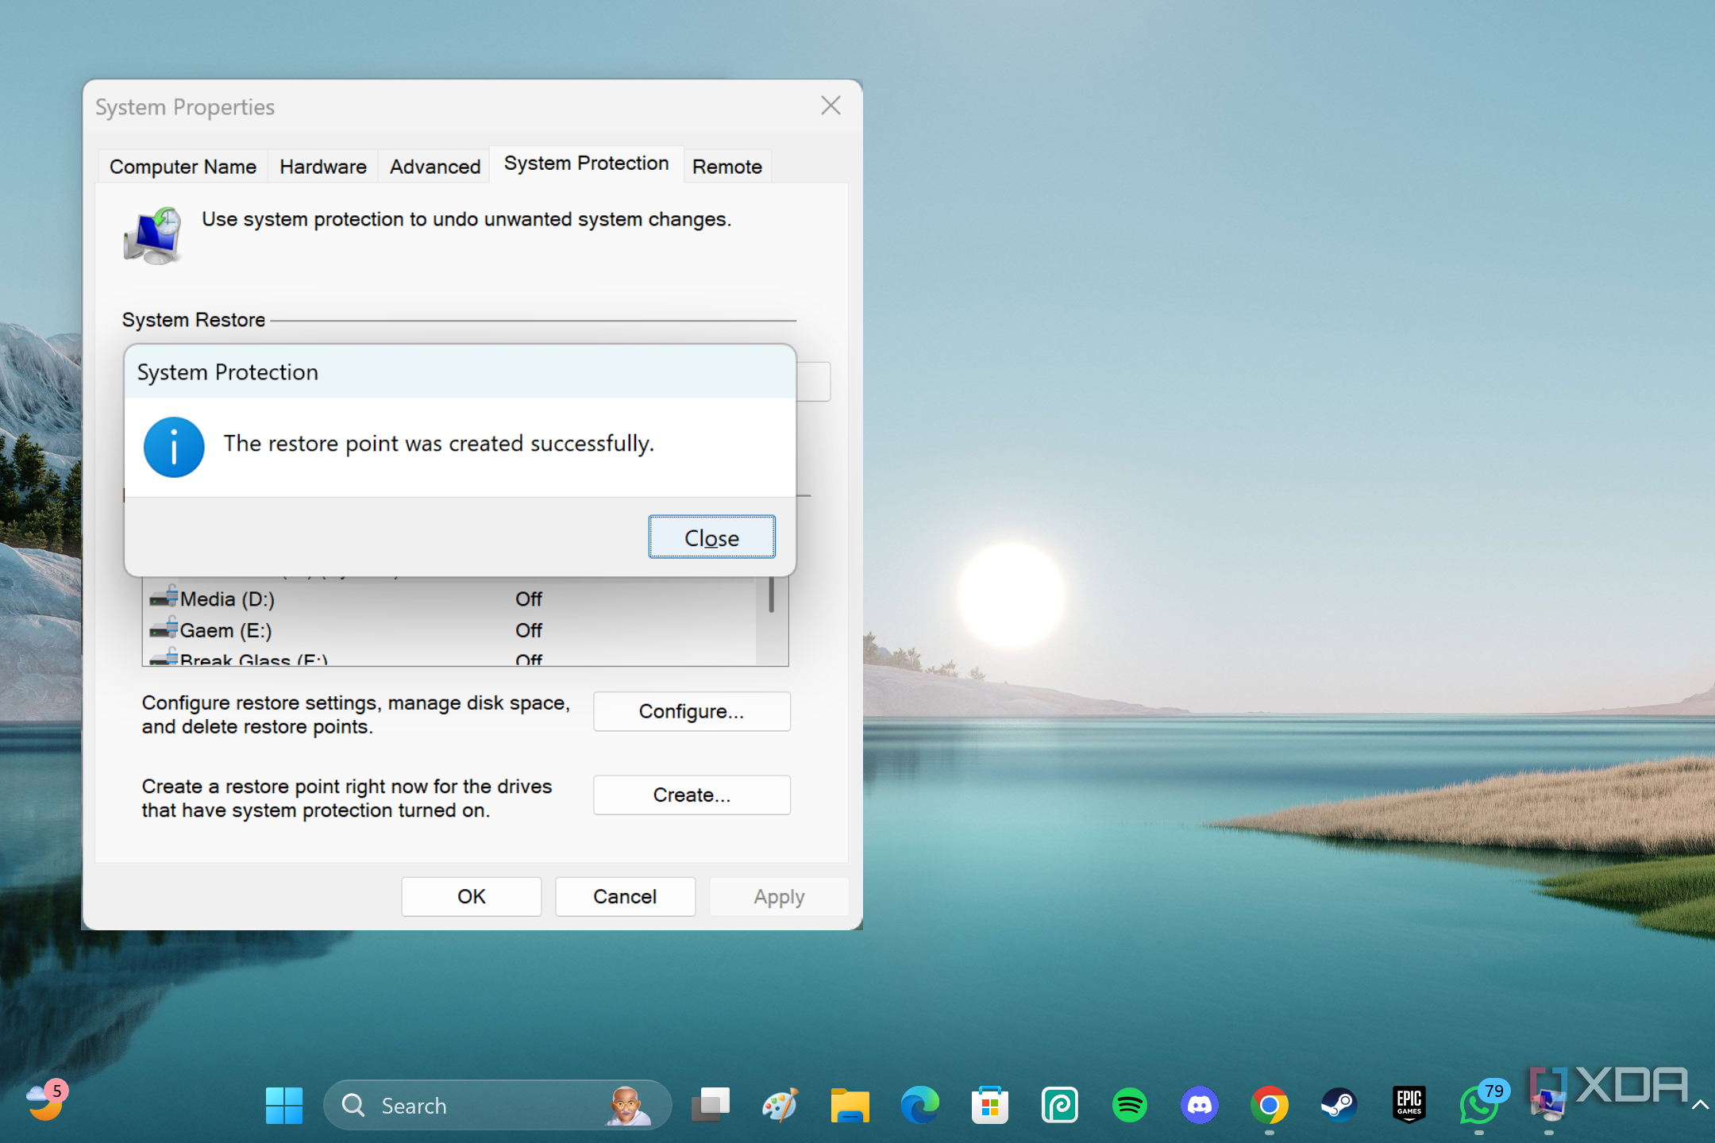Screen dimensions: 1715x1143
Task: Launch Microsoft Edge from taskbar
Action: click(920, 1105)
